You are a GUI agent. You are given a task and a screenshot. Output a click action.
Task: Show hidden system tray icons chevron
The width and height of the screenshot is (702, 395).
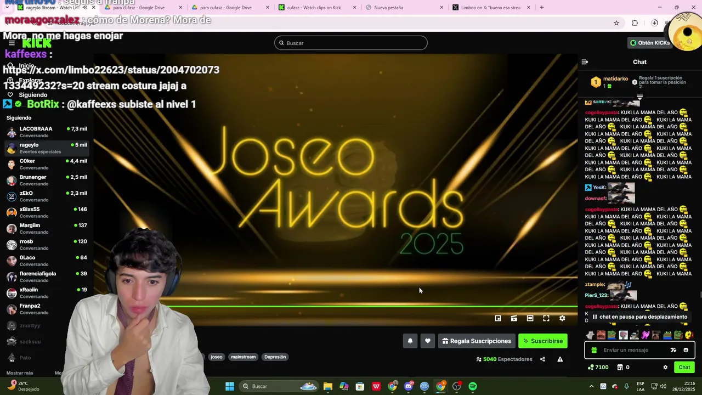pos(591,386)
